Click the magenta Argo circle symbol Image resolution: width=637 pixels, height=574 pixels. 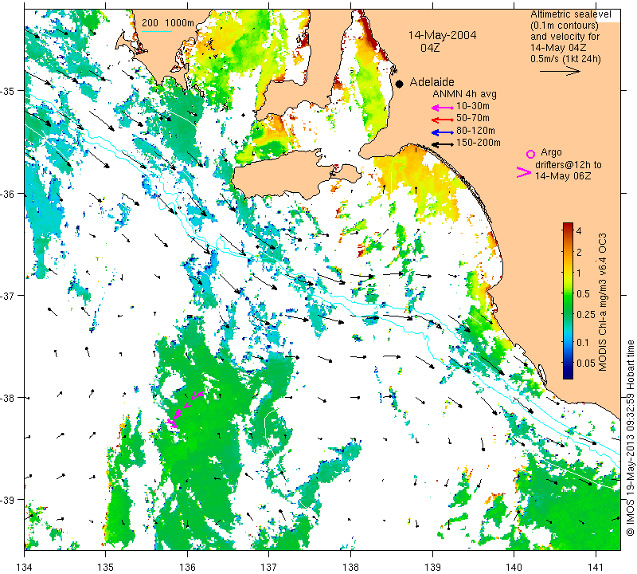pyautogui.click(x=530, y=154)
